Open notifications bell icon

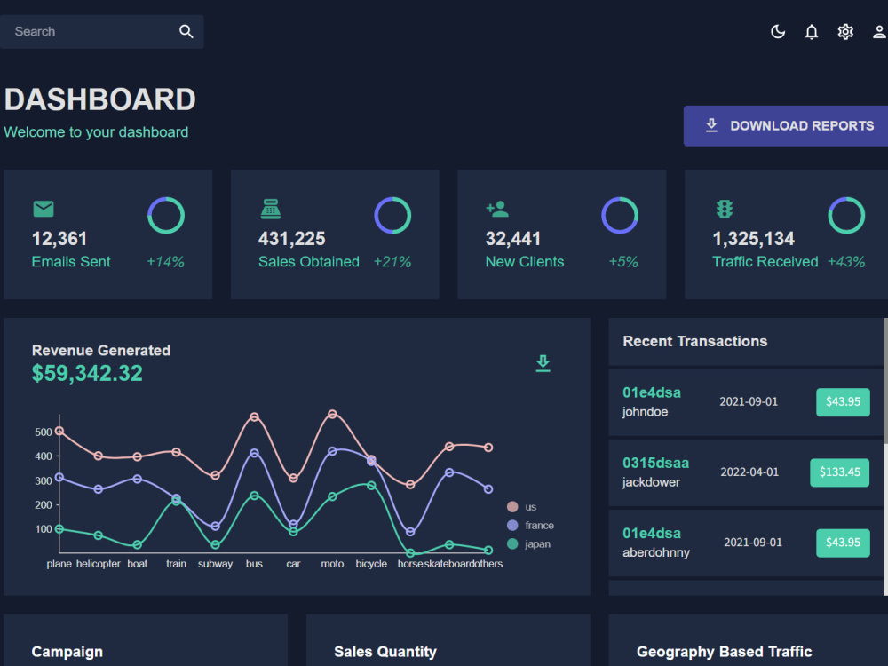coord(812,32)
